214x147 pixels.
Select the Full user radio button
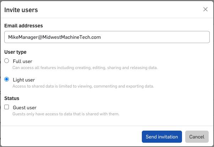coord(7,61)
